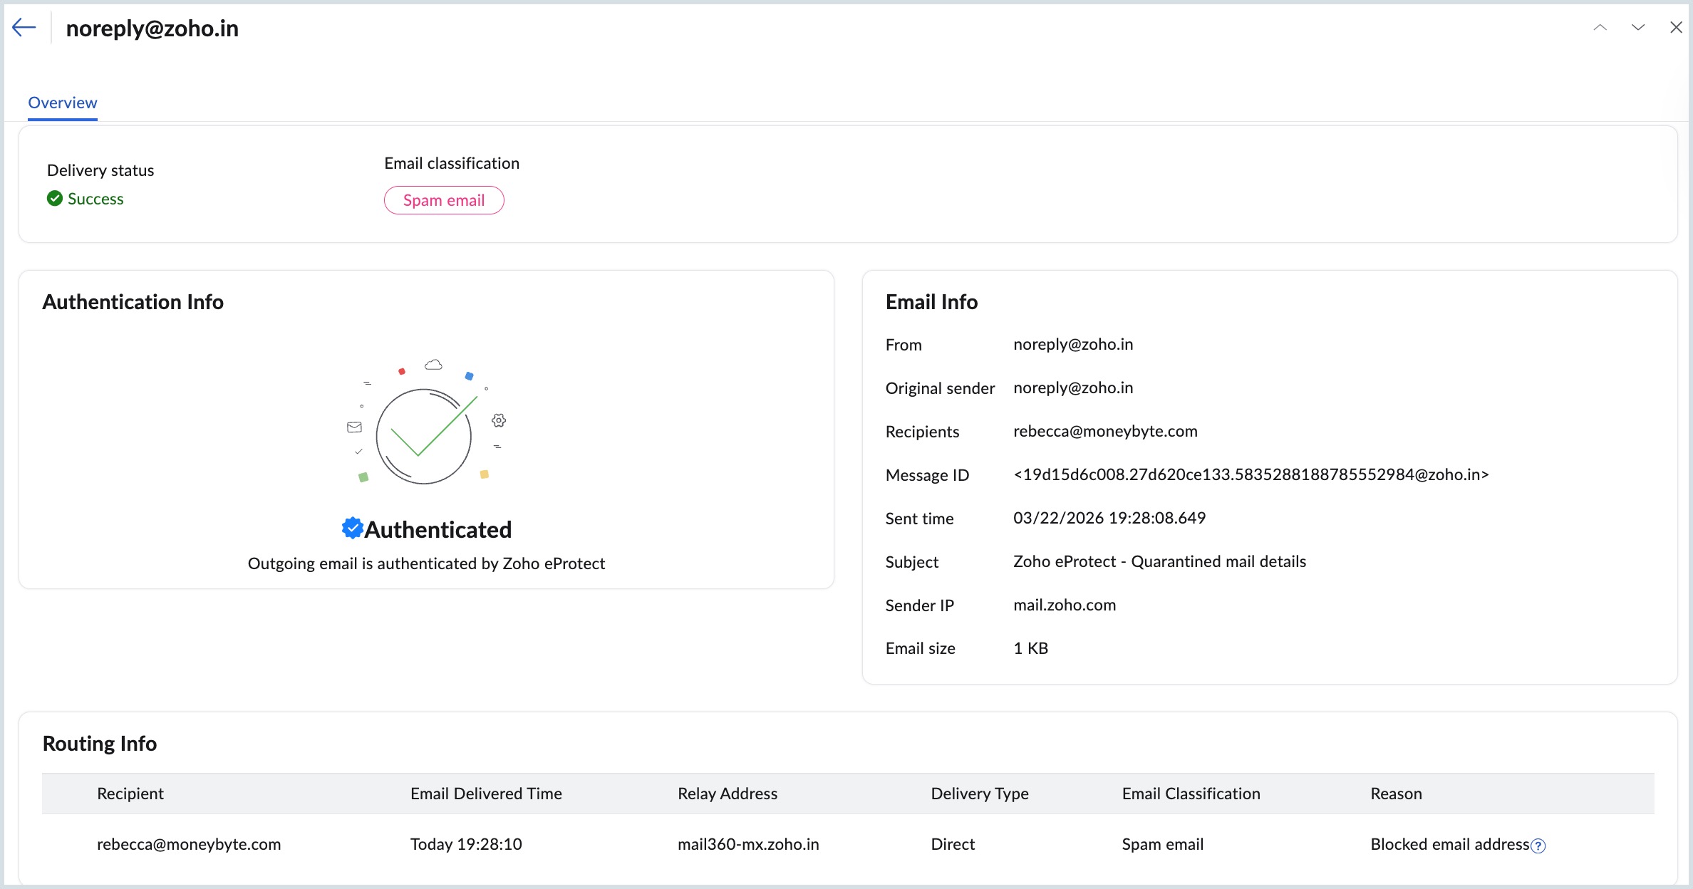This screenshot has width=1693, height=889.
Task: Click the Email Classification column header
Action: (x=1191, y=794)
